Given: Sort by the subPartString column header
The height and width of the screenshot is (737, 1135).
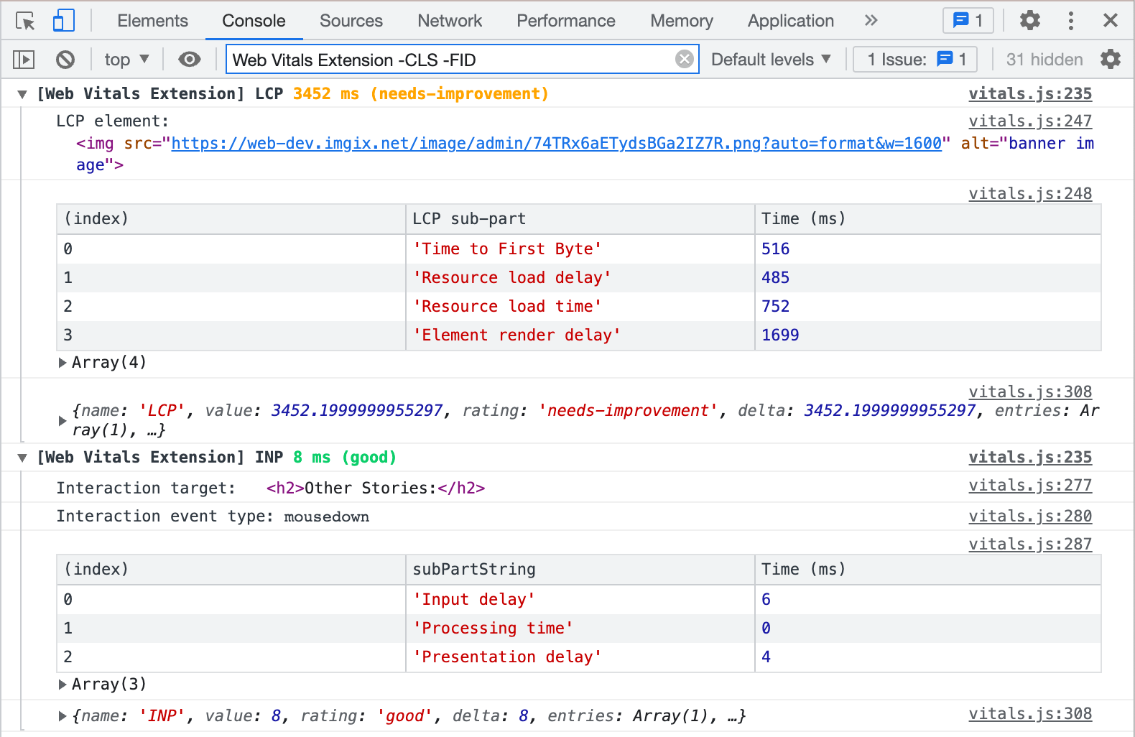Looking at the screenshot, I should coord(580,570).
